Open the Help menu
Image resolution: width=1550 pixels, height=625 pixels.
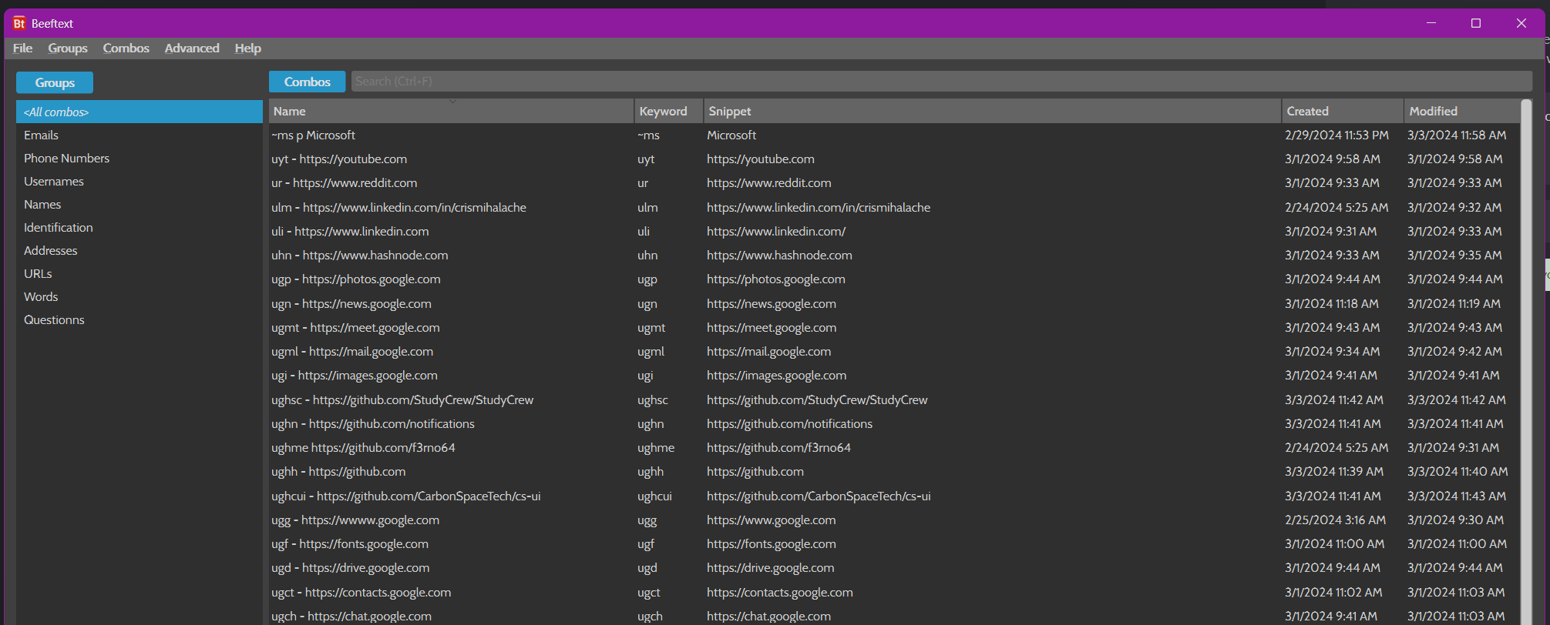coord(248,48)
